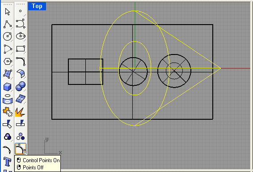Select the arrow pointer tool
Viewport: 253px width, 172px height.
(8, 12)
